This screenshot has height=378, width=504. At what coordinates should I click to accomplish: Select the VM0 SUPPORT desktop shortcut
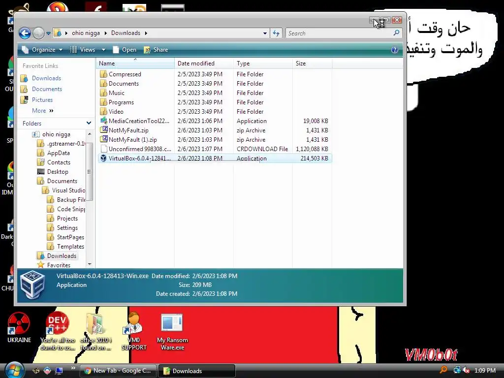pyautogui.click(x=134, y=332)
